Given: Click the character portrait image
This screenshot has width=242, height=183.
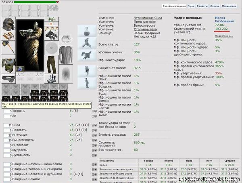Looking at the screenshot, I should point(30,45).
